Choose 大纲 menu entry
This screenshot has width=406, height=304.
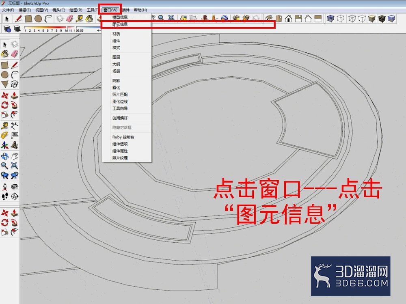coord(126,64)
